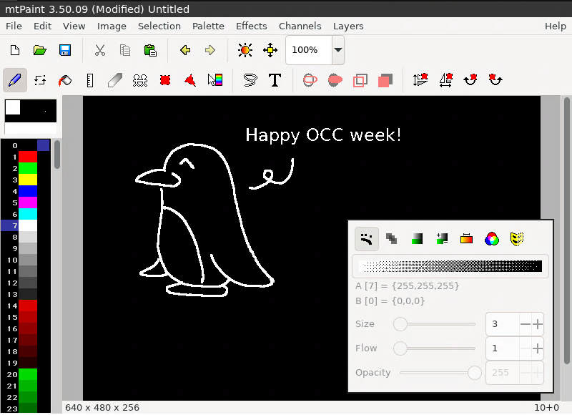
Task: Choose the Clone tool
Action: pyautogui.click(x=140, y=80)
